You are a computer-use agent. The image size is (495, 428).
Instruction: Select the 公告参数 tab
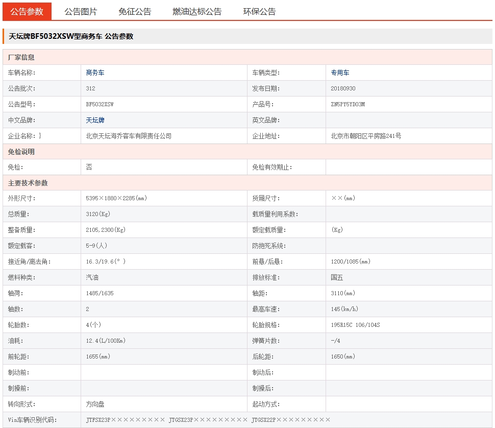pos(27,12)
